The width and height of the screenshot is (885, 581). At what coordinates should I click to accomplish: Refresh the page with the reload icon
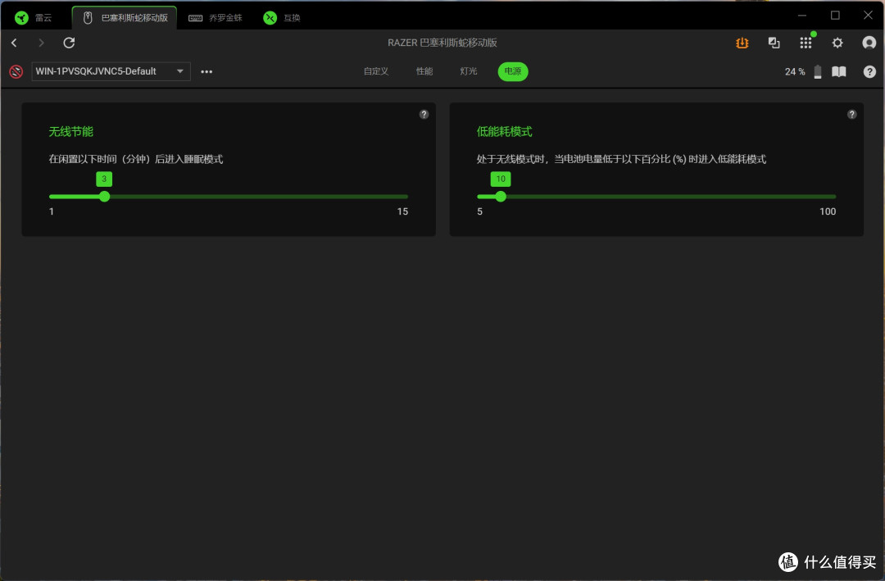tap(69, 43)
